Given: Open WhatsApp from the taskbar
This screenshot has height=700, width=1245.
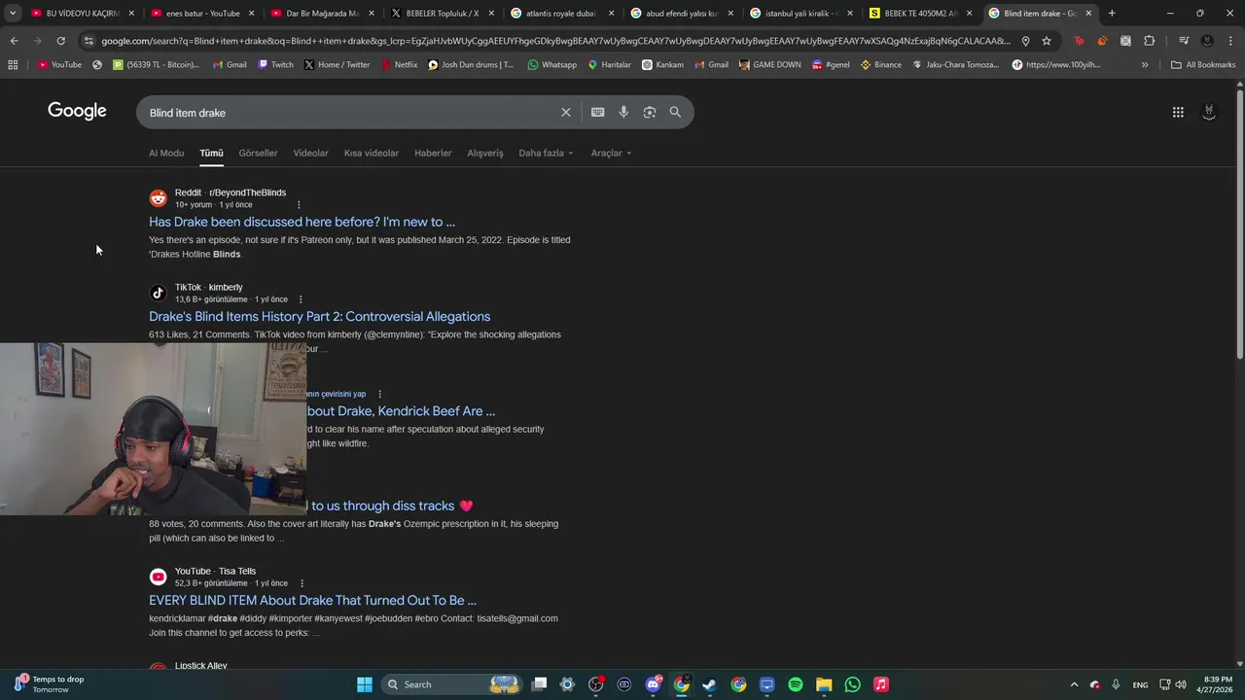Looking at the screenshot, I should tap(853, 684).
